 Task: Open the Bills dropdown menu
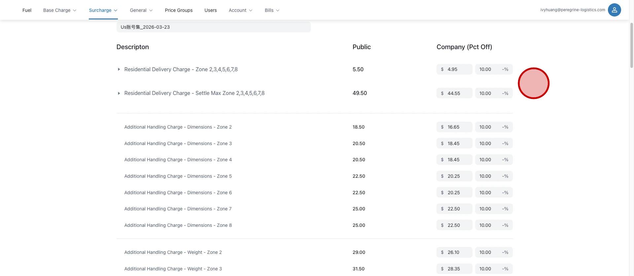[x=272, y=10]
